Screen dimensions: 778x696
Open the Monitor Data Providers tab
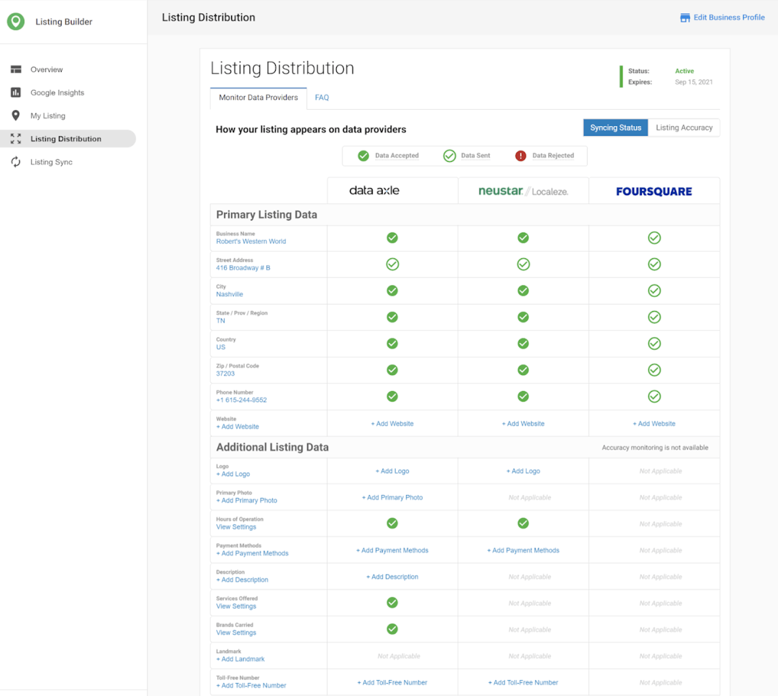(x=259, y=98)
